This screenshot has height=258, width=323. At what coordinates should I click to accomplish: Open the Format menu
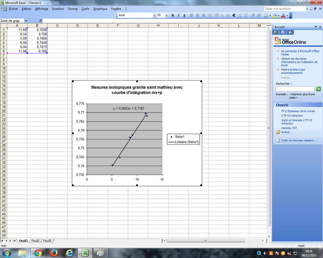point(73,9)
